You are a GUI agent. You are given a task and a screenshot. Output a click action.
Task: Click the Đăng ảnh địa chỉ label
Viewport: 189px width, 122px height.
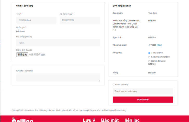pos(24,50)
